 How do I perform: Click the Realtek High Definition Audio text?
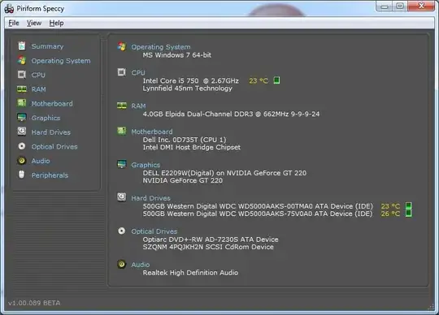190,273
